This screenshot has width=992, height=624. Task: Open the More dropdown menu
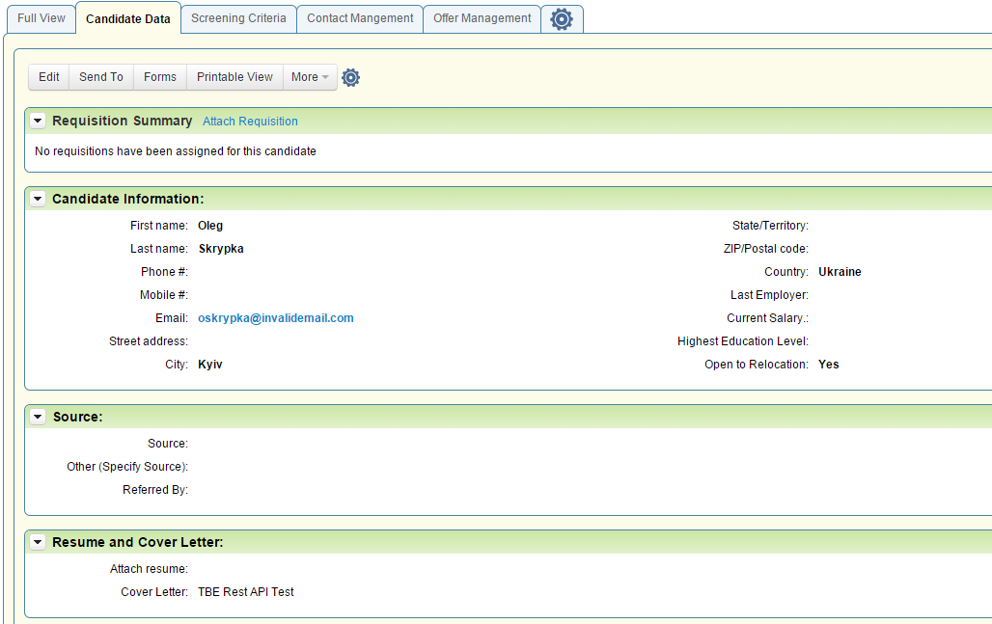[x=310, y=77]
